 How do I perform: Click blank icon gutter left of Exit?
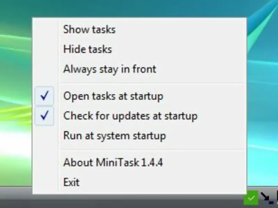(44, 182)
